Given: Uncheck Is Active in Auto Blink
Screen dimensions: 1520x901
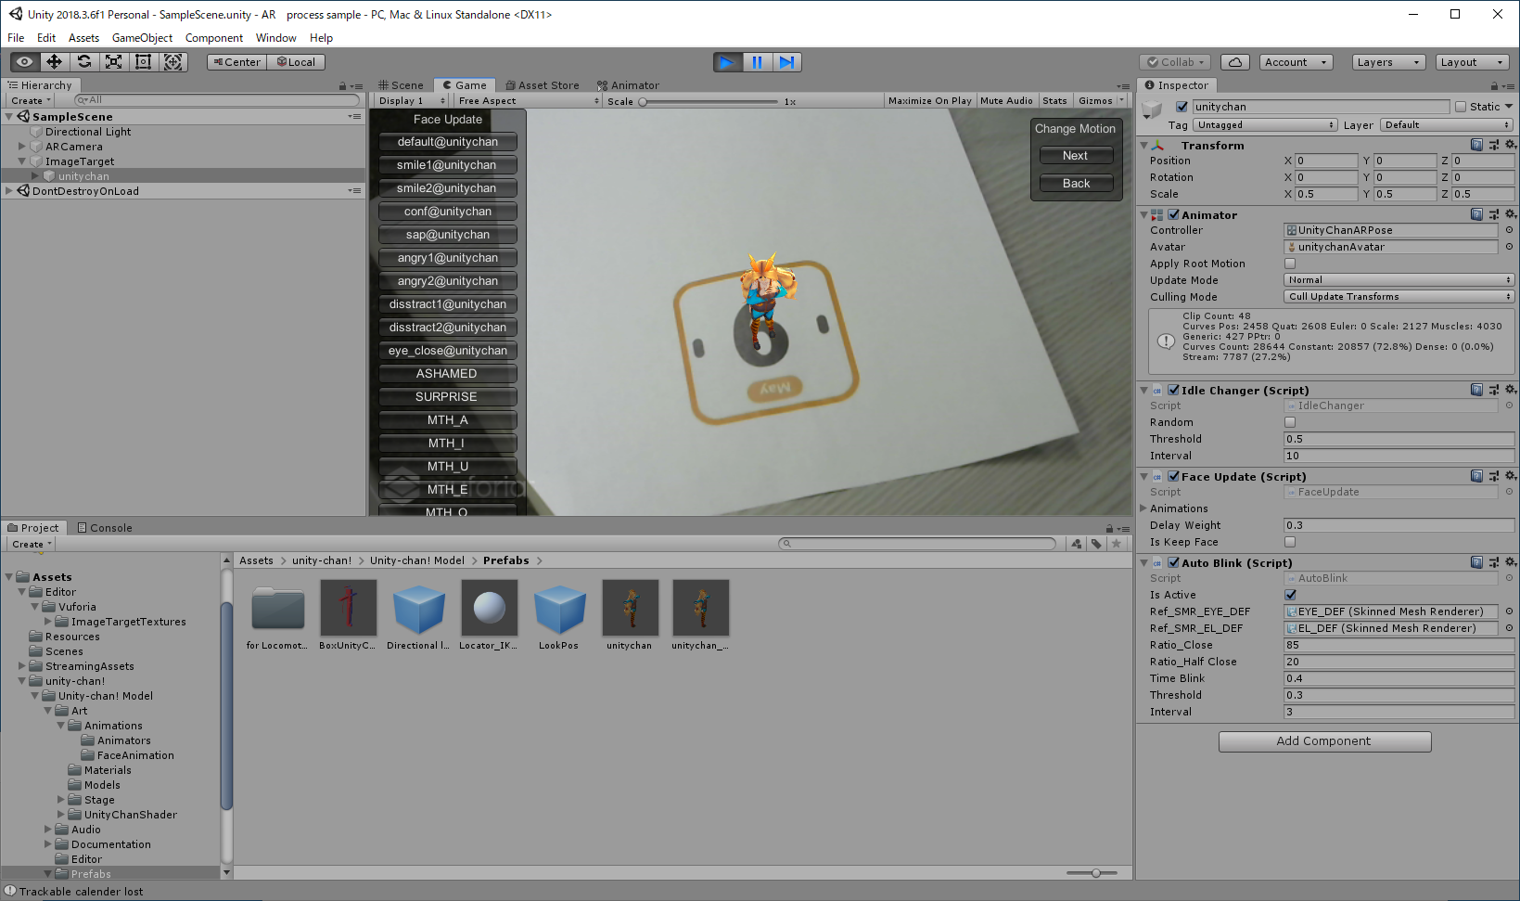Looking at the screenshot, I should (1290, 595).
